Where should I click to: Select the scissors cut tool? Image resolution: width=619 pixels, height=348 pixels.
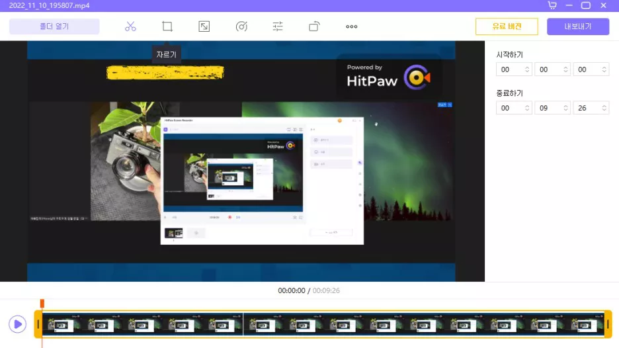[x=130, y=26]
